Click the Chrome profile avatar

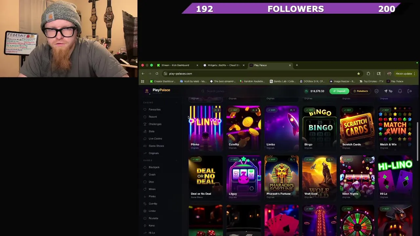pos(389,74)
